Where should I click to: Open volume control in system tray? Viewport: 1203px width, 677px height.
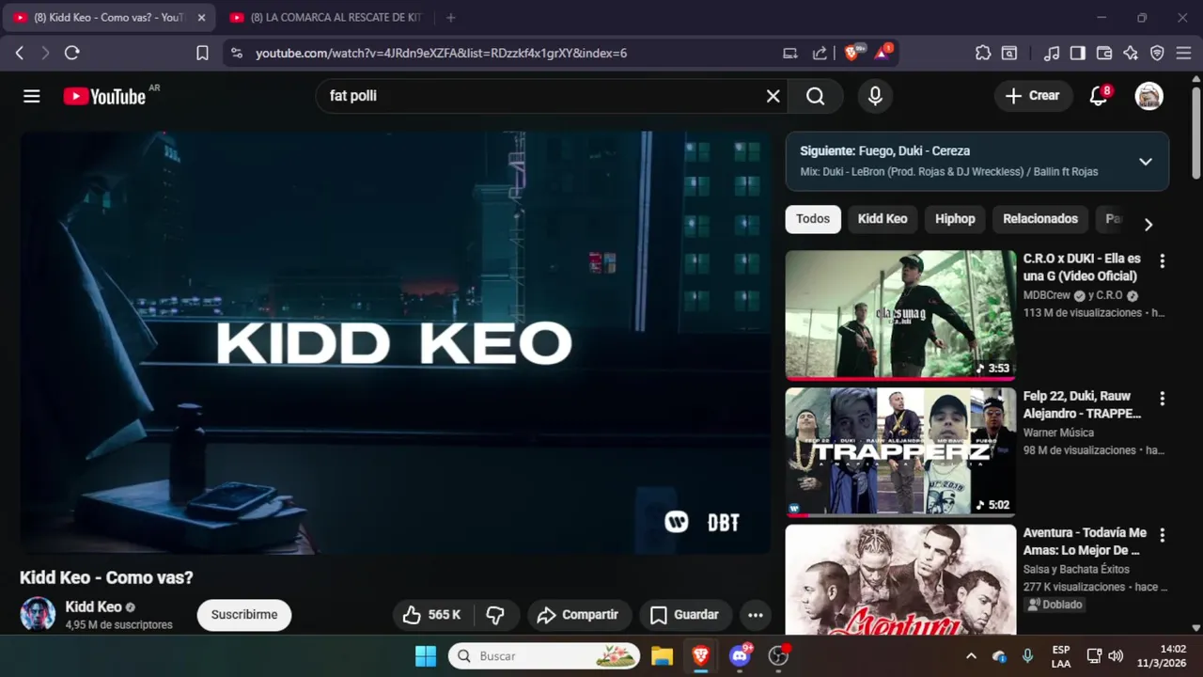coord(1116,655)
